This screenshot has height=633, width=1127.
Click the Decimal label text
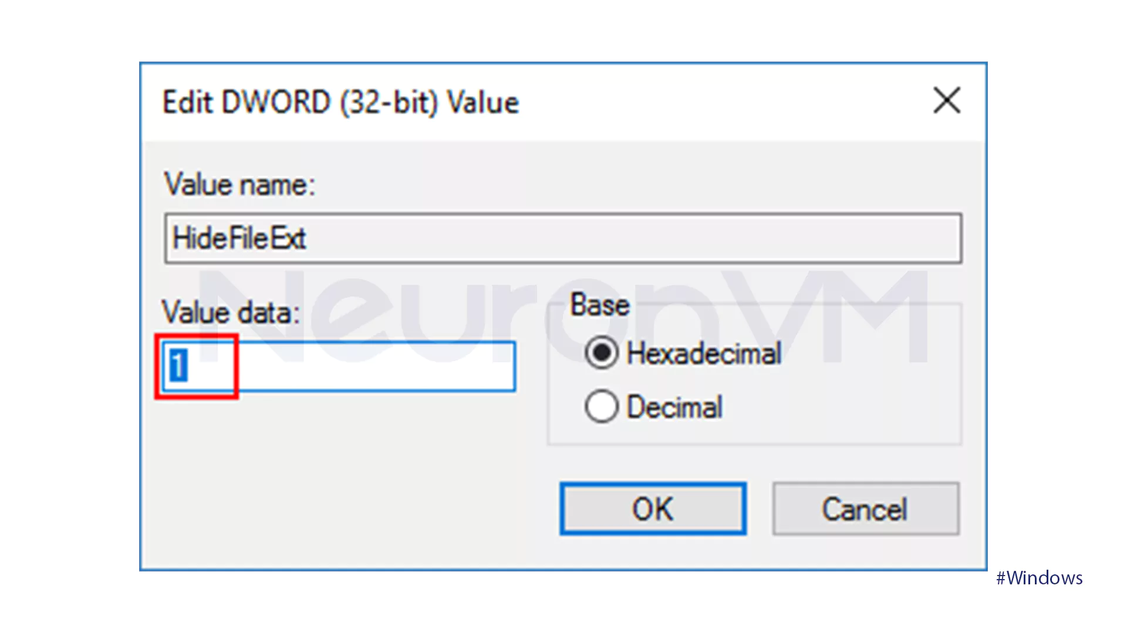click(674, 406)
